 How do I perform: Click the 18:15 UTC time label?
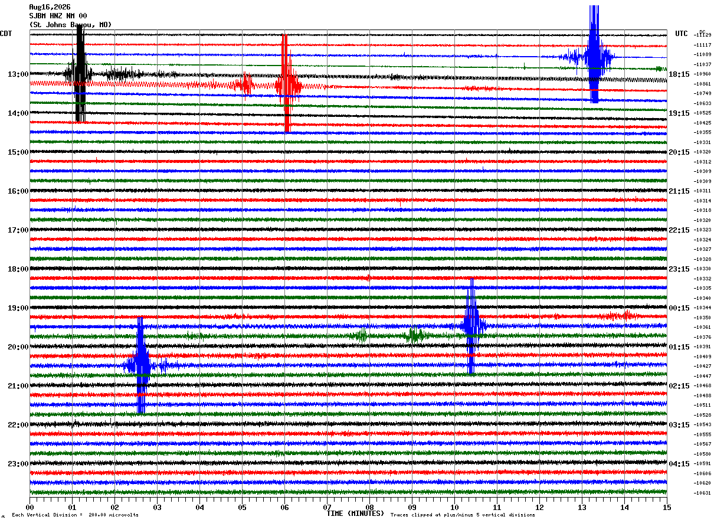[x=679, y=74]
